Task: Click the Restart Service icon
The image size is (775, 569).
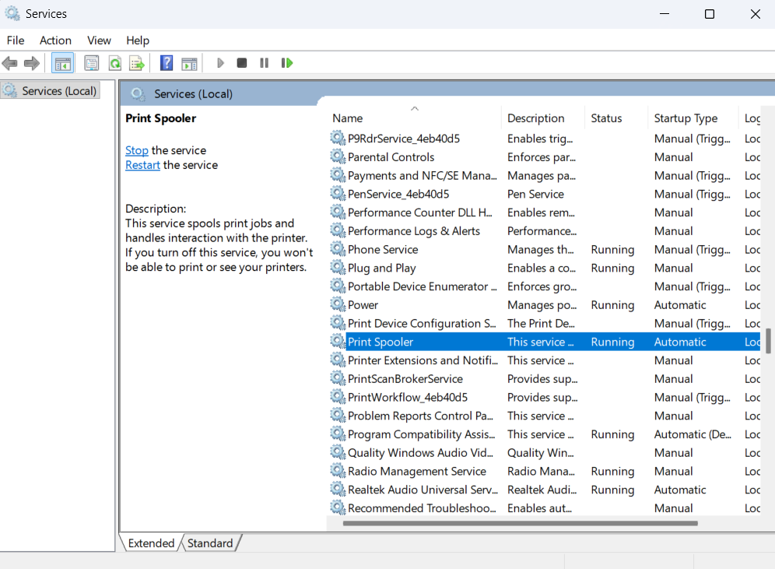Action: click(x=286, y=63)
